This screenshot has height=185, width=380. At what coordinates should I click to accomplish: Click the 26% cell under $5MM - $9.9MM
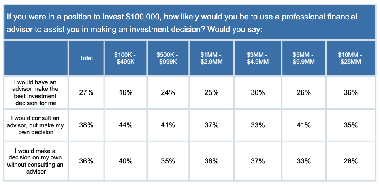pyautogui.click(x=304, y=93)
